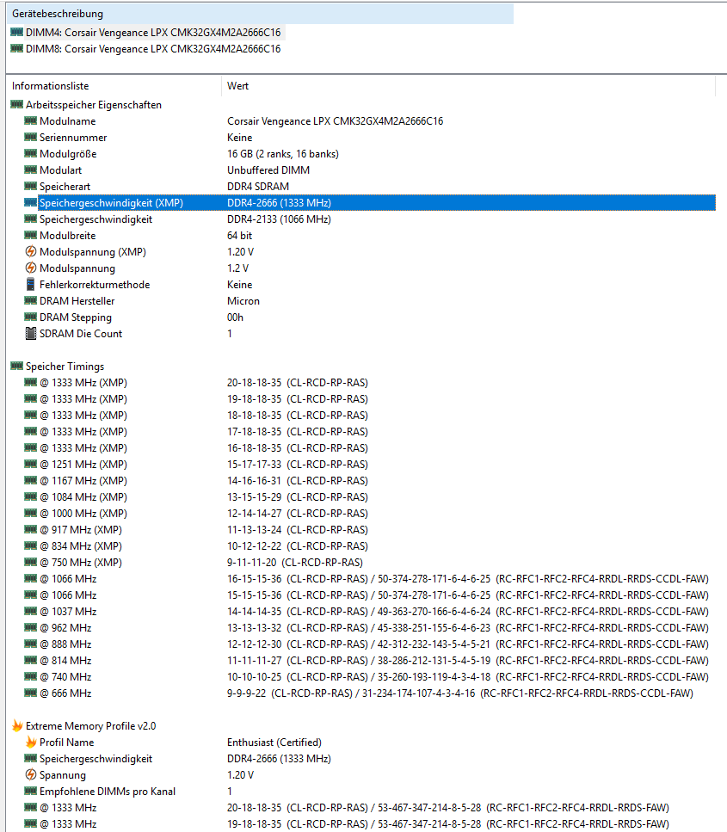Viewport: 727px width, 832px height.
Task: Select DIMM8 Corsair Vengeance LPX device
Action: pyautogui.click(x=153, y=49)
